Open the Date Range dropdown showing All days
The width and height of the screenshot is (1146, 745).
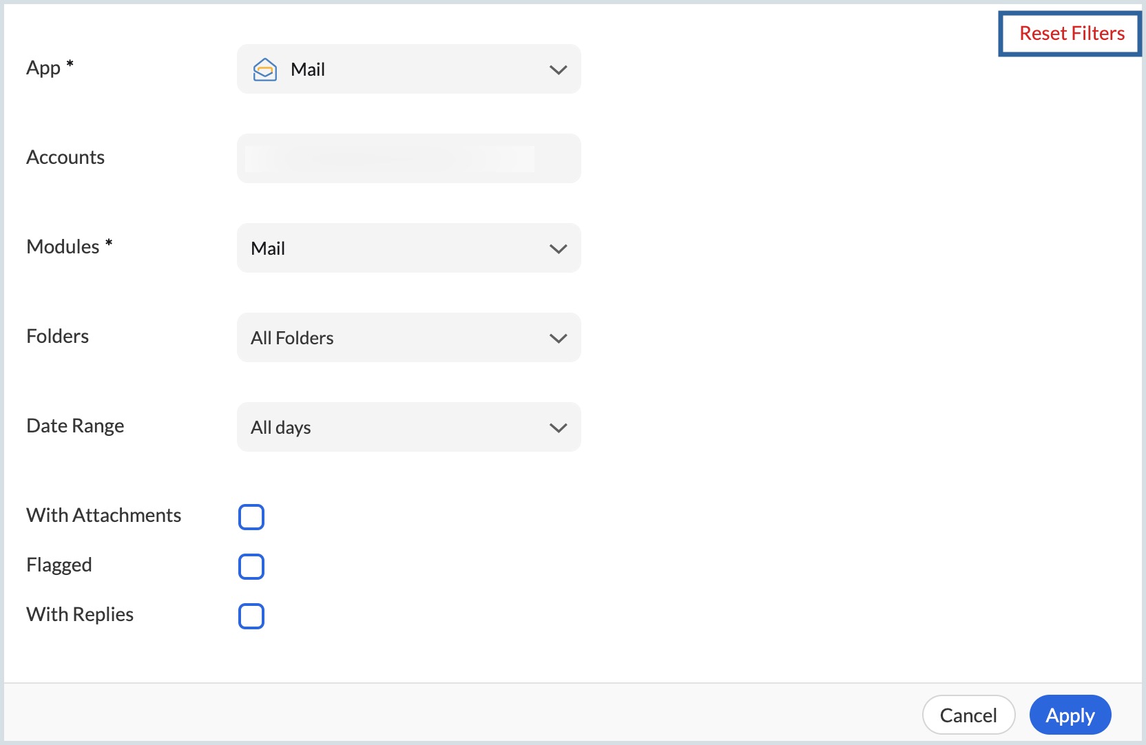click(409, 427)
